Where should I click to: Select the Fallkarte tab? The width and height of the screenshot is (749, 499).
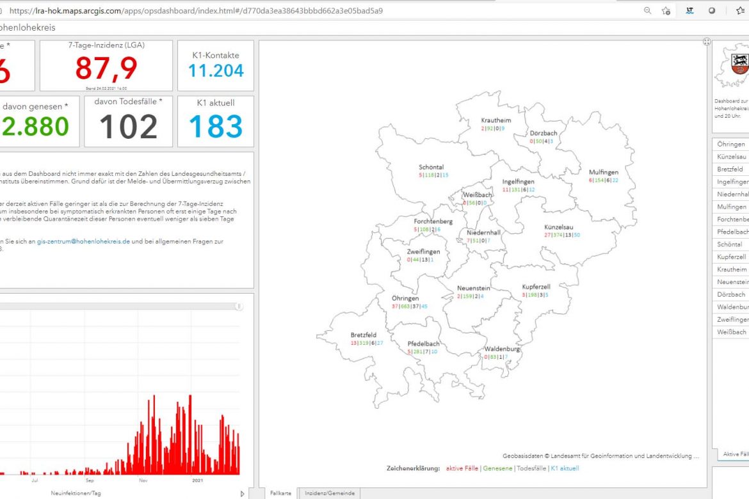click(x=280, y=493)
